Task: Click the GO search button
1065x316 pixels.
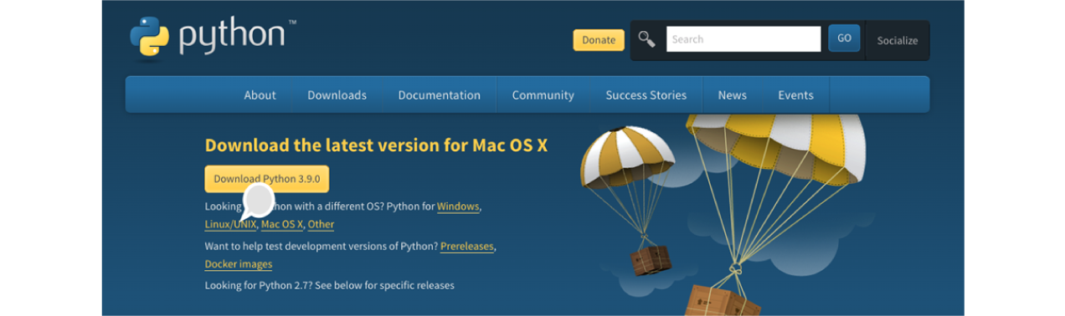Action: pyautogui.click(x=844, y=38)
